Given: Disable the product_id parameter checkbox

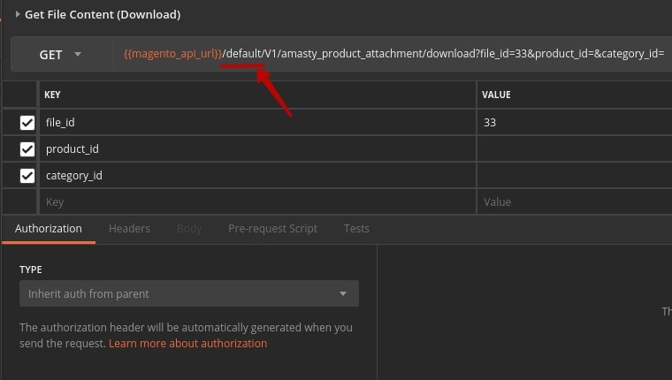Looking at the screenshot, I should click(x=27, y=149).
